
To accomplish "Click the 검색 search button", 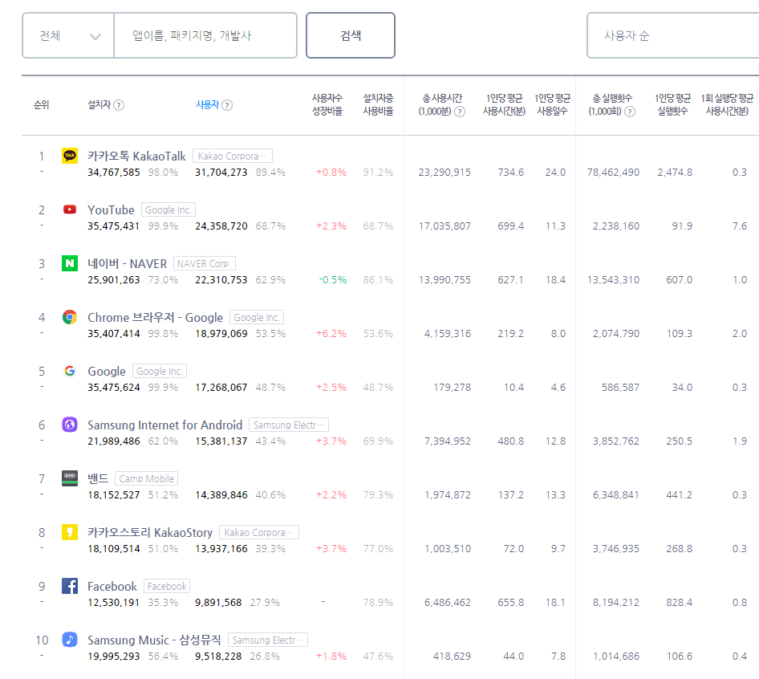I will point(351,35).
